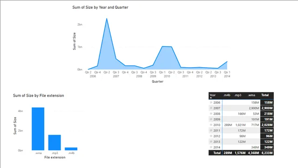Click the .mp3 label under the bar chart
This screenshot has height=168, width=298.
(x=55, y=153)
